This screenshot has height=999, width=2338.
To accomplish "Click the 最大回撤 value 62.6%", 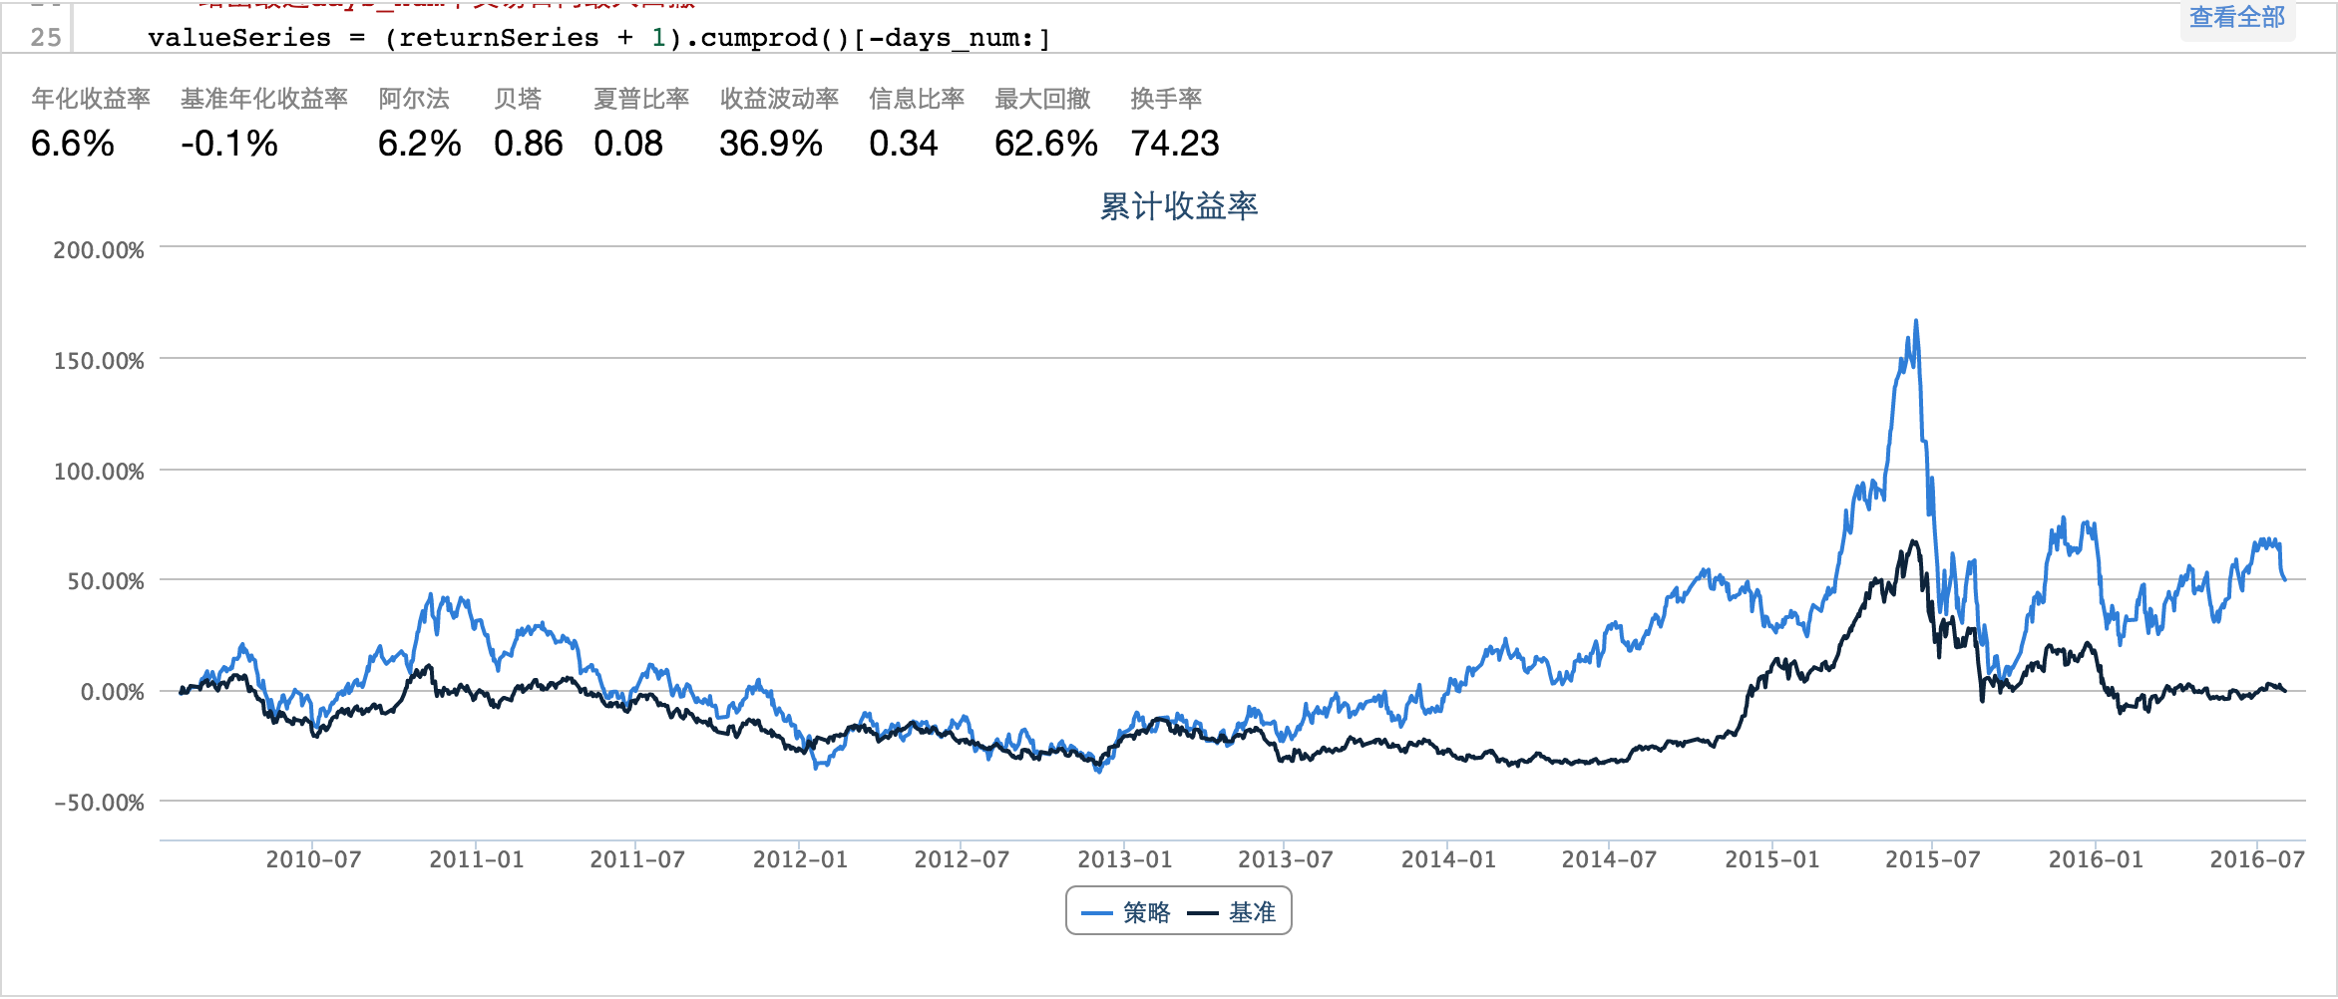I will click(1045, 144).
